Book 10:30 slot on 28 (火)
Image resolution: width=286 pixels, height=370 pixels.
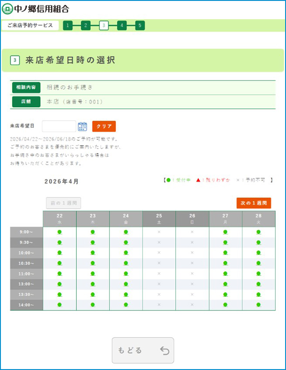coord(259,263)
